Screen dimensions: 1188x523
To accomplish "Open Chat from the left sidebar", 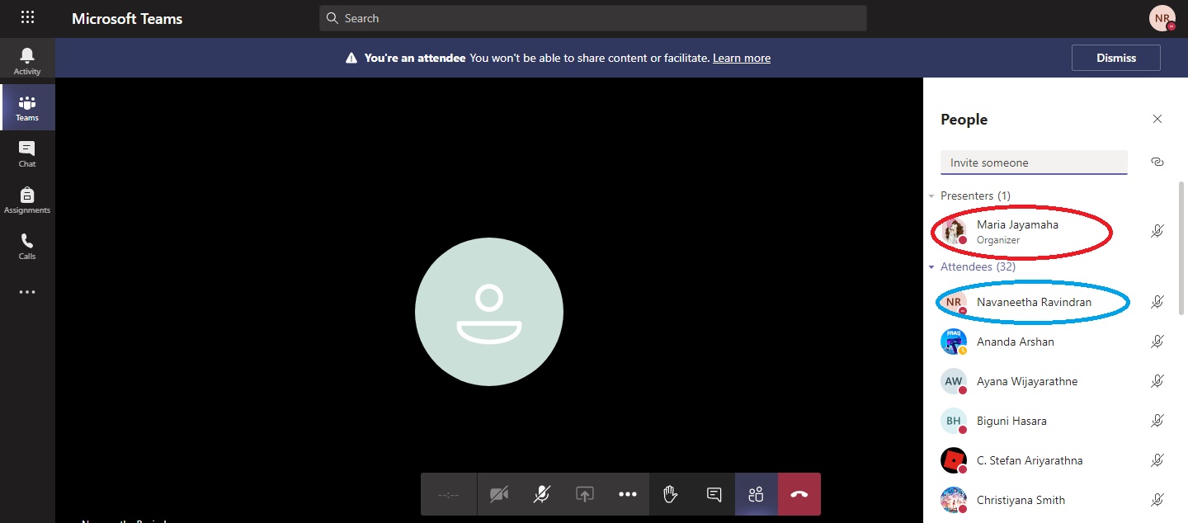I will (x=27, y=153).
